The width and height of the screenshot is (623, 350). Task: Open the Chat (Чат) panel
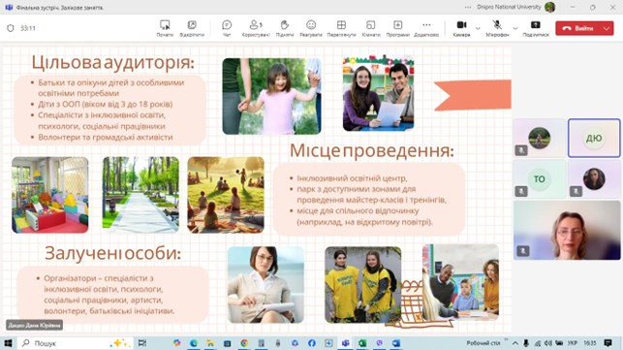pos(227,28)
